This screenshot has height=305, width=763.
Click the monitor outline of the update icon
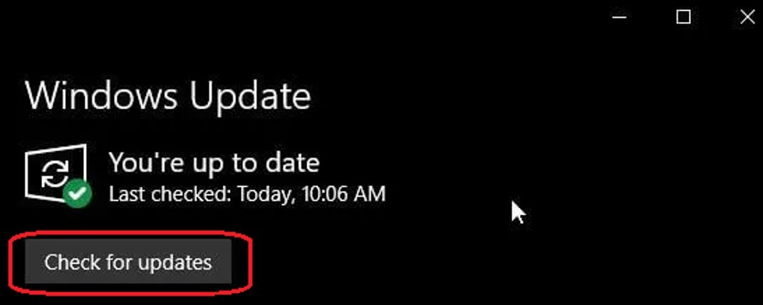(x=56, y=172)
